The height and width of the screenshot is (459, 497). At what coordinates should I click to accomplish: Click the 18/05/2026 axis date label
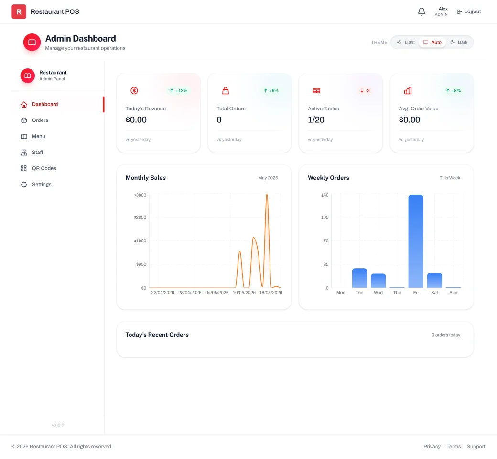point(270,293)
